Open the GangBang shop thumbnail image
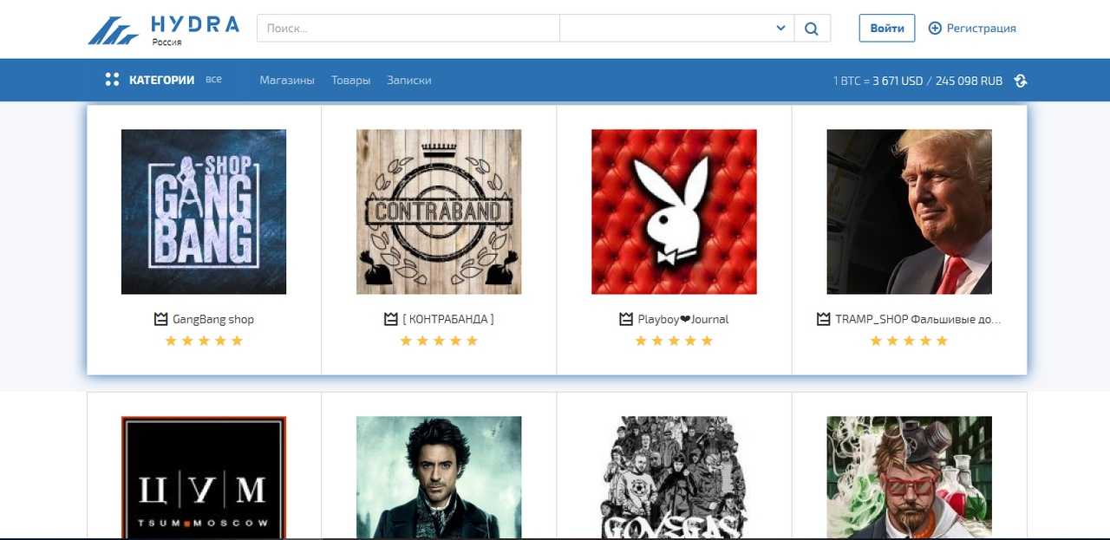1110x540 pixels. click(204, 211)
